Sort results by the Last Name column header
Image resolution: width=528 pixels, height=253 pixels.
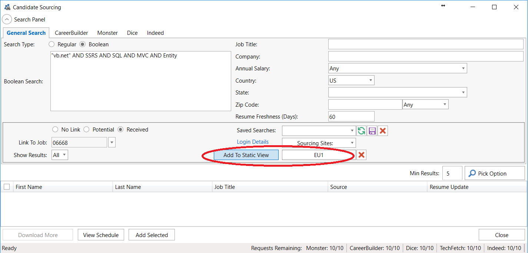pos(162,187)
